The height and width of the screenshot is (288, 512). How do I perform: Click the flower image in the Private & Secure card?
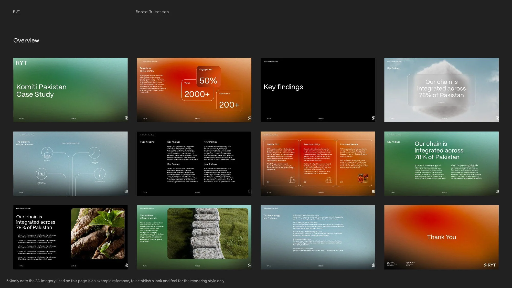click(x=363, y=178)
